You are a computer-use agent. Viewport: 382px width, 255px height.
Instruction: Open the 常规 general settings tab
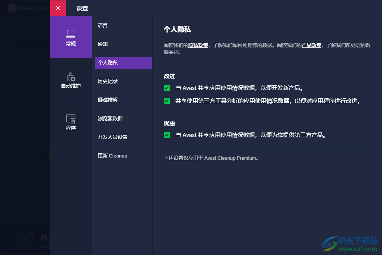[71, 37]
